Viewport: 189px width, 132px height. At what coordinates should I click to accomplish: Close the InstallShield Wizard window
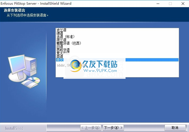coord(183,4)
